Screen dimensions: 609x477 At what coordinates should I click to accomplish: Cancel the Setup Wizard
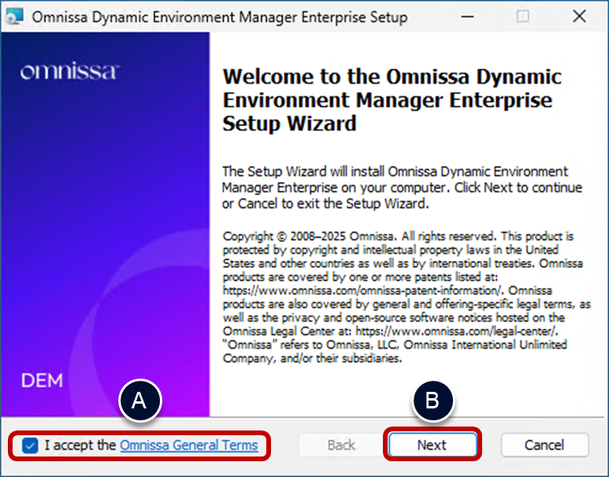(x=544, y=445)
